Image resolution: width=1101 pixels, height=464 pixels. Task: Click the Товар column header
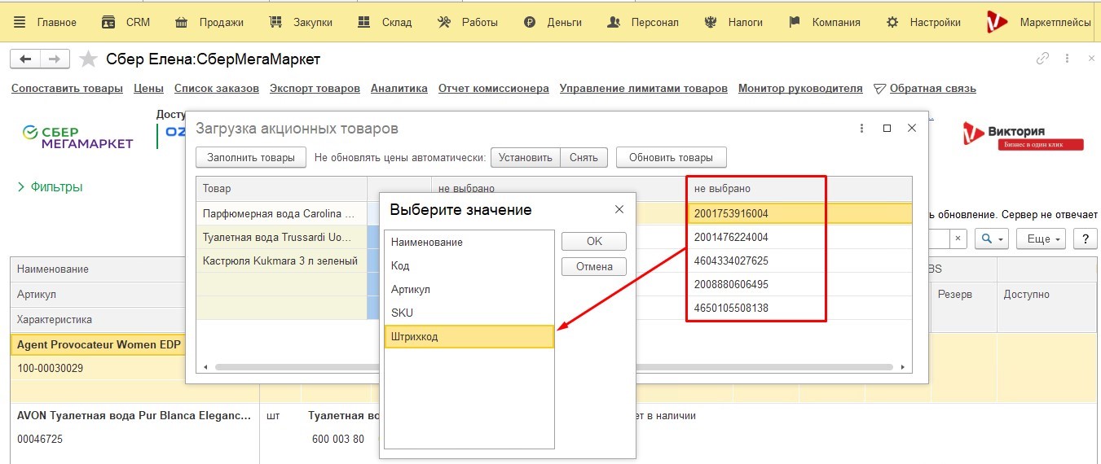tap(281, 188)
